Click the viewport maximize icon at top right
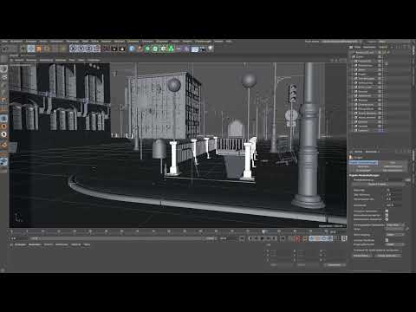Image resolution: width=416 pixels, height=312 pixels. click(344, 60)
